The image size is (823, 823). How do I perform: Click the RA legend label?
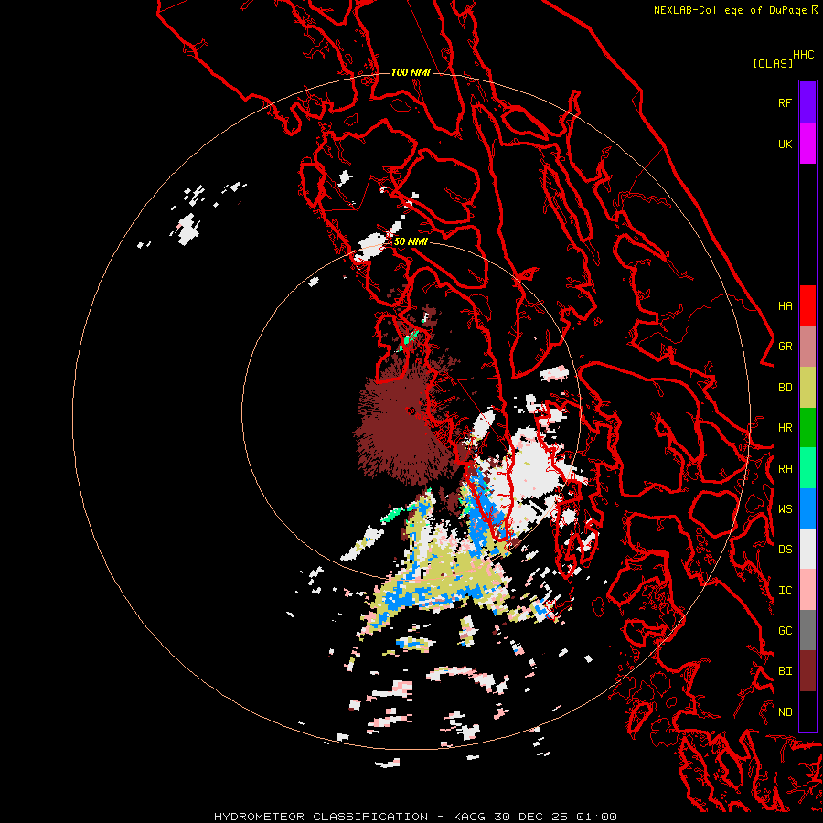(785, 469)
